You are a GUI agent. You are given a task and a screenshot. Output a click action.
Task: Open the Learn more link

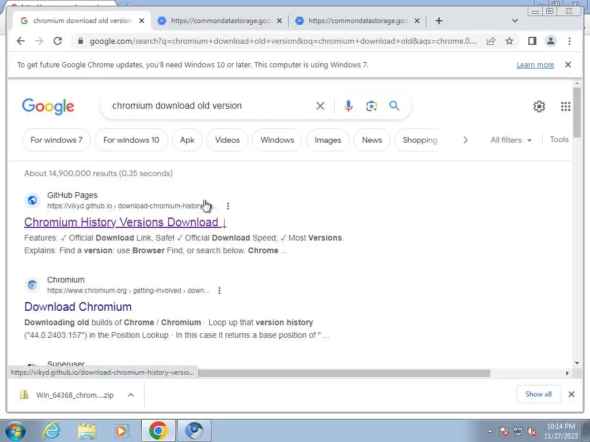(x=535, y=64)
